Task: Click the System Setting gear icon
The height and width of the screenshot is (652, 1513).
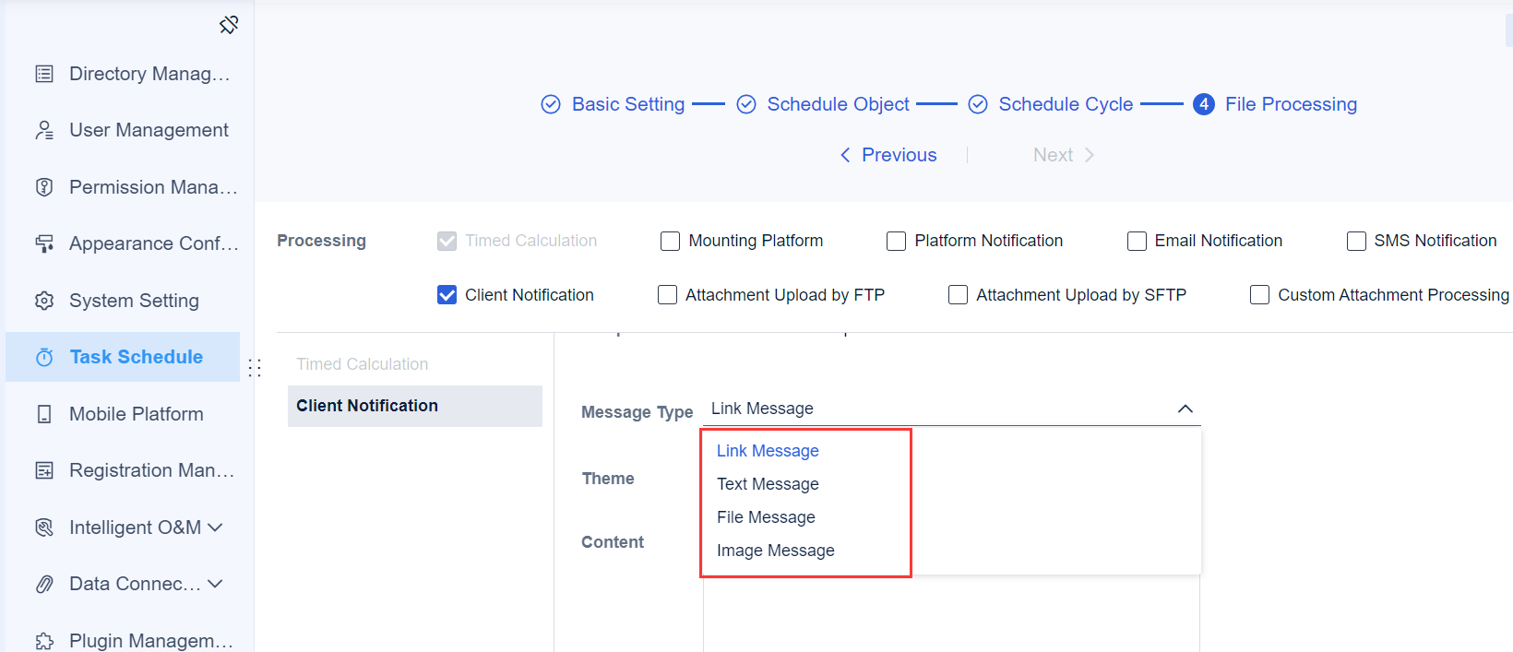Action: (44, 301)
